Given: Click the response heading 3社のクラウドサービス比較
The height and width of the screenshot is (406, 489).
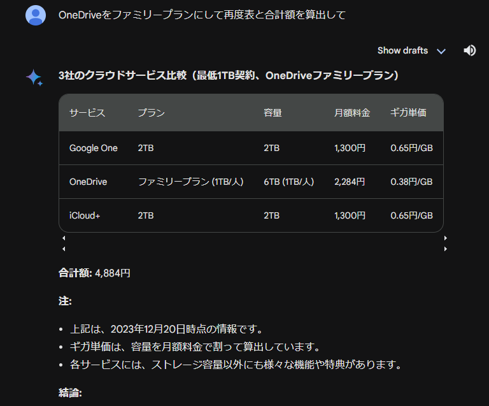Looking at the screenshot, I should click(x=229, y=75).
